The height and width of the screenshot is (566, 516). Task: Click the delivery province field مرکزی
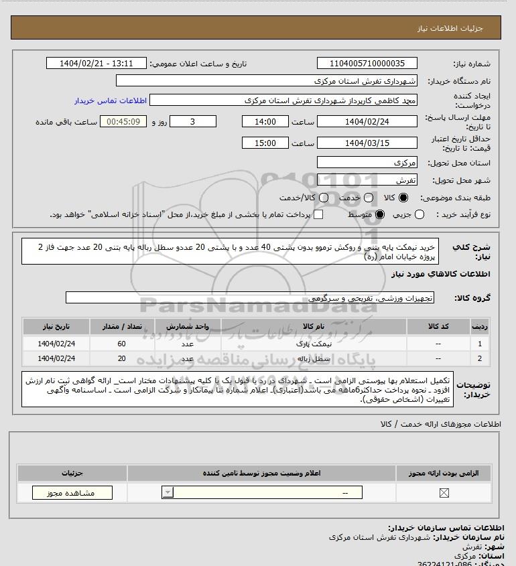pyautogui.click(x=367, y=163)
